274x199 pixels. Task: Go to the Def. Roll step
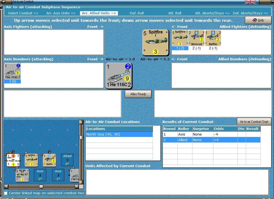(137, 13)
